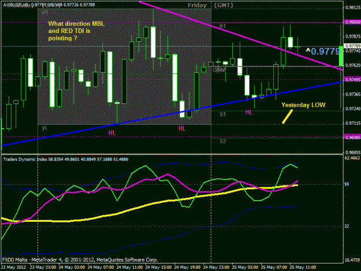Click the 62.4663 indicator scale value
The width and height of the screenshot is (361, 271).
[x=352, y=158]
